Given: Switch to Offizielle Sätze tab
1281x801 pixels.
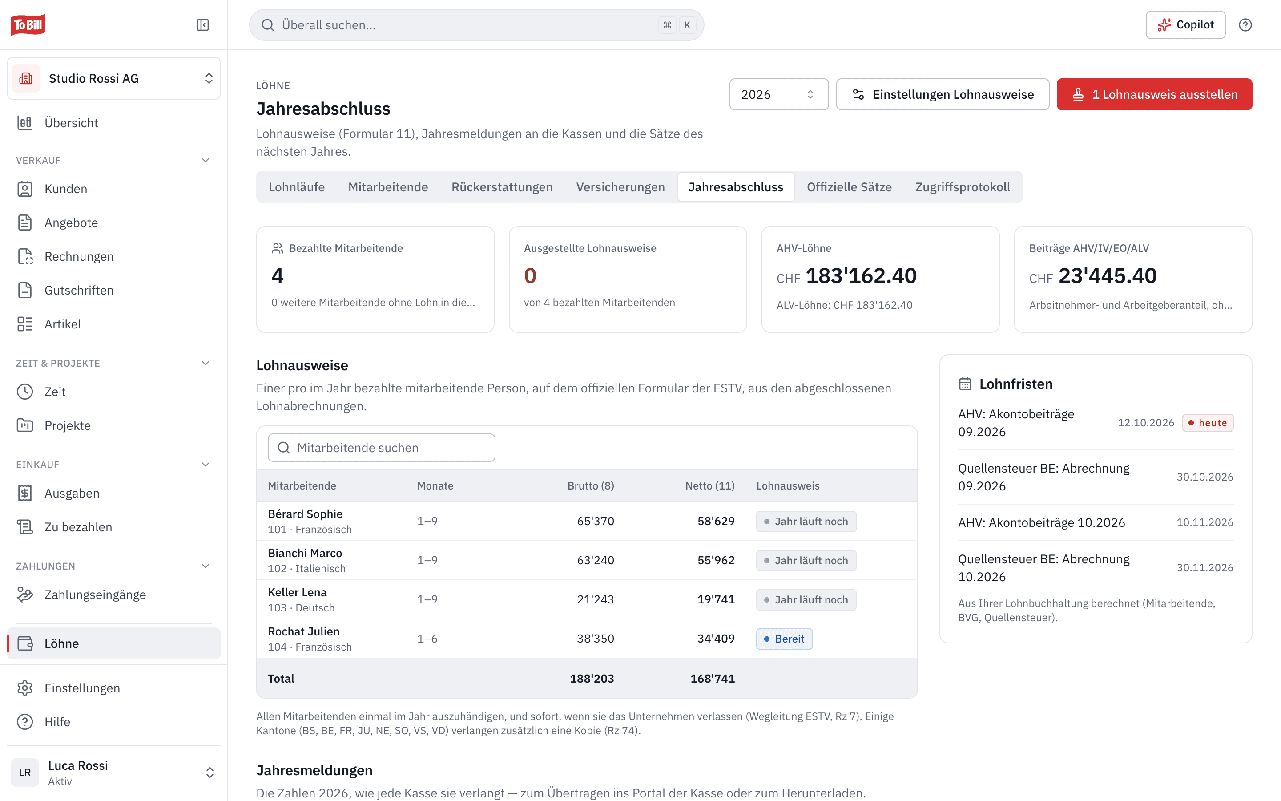Looking at the screenshot, I should pos(849,187).
